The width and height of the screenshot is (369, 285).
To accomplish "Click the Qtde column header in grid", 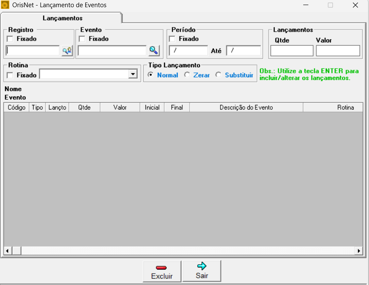I will (x=84, y=107).
